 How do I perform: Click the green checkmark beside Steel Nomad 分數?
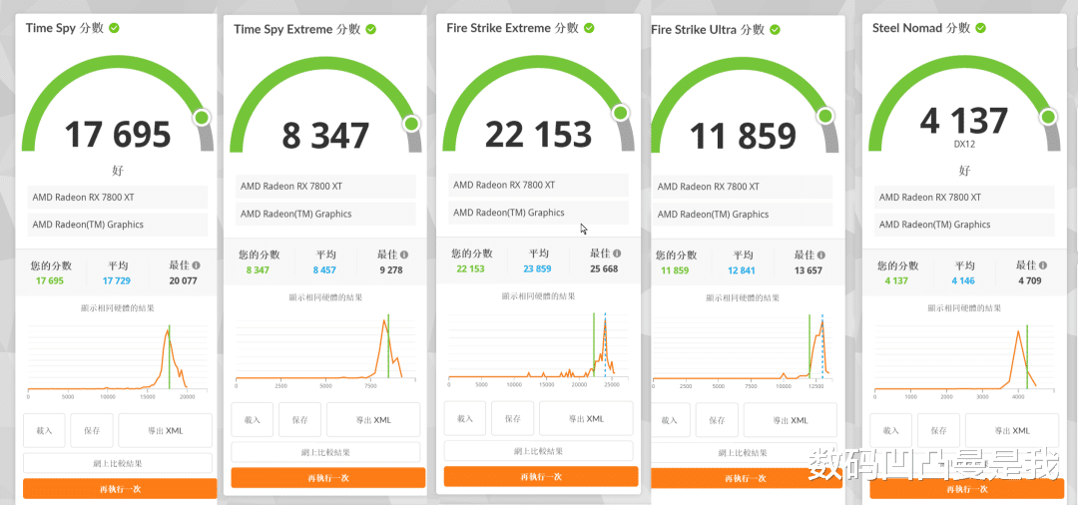pos(981,28)
